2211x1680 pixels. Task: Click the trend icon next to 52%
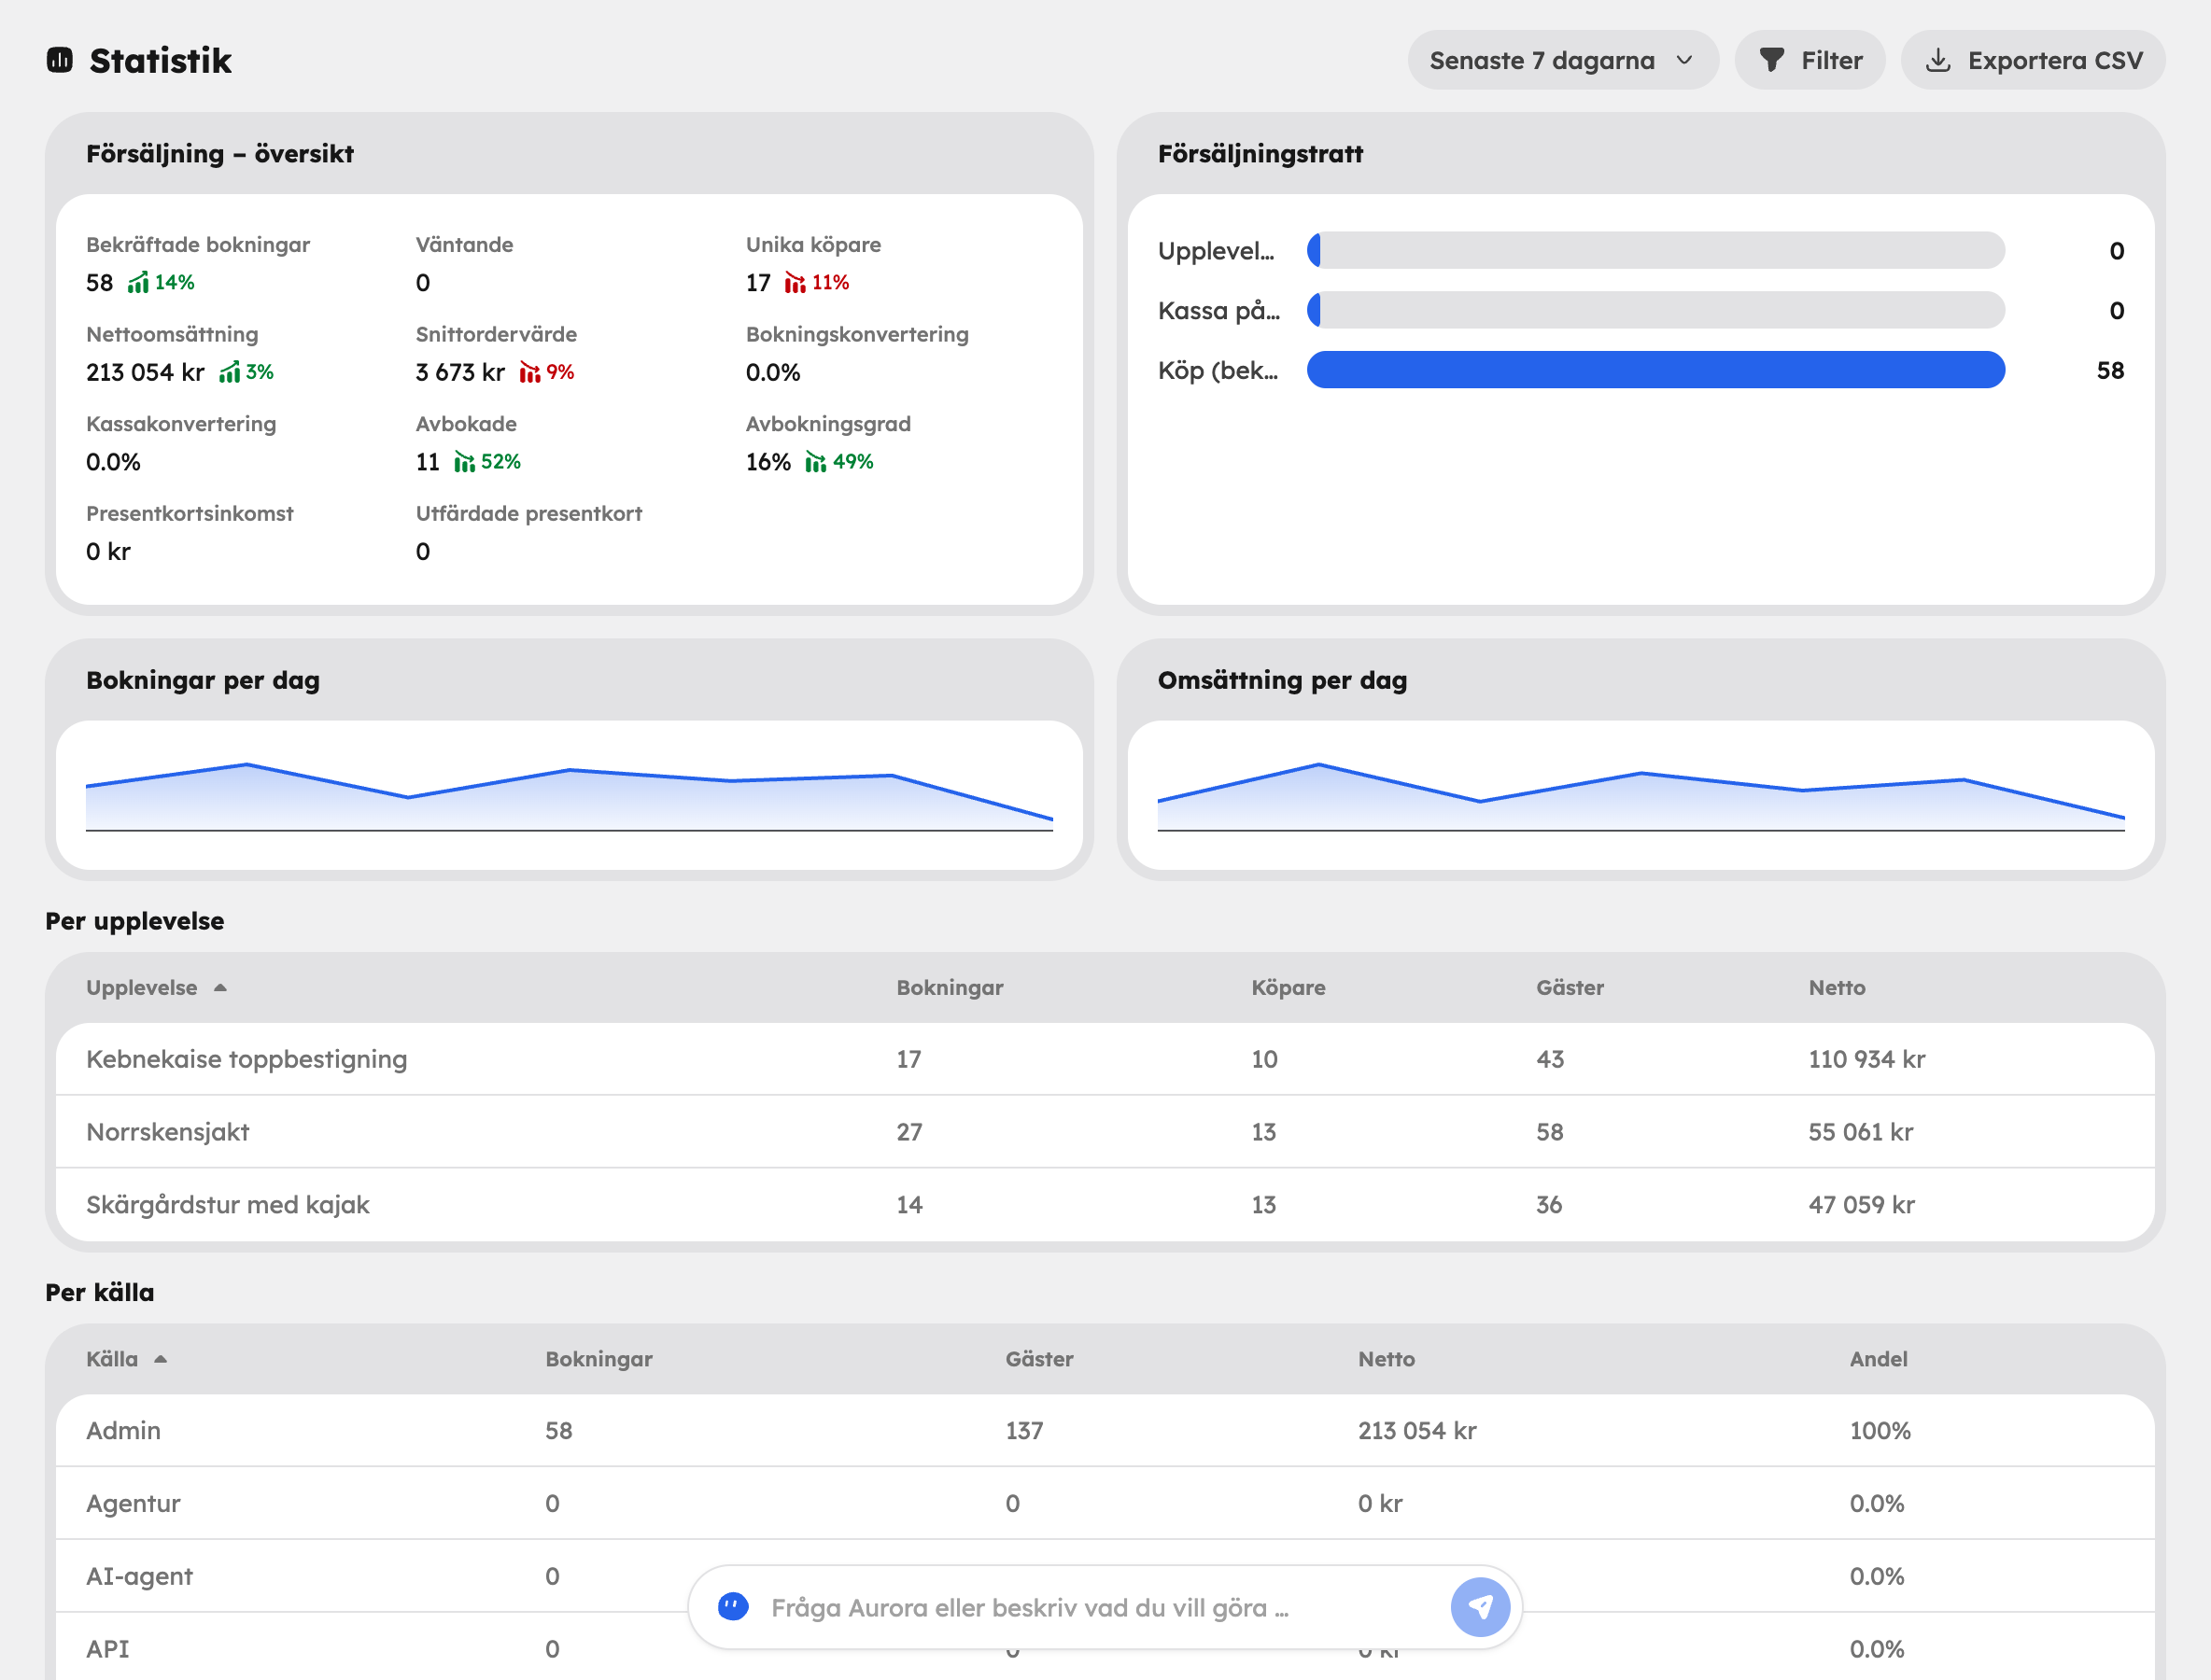click(465, 462)
